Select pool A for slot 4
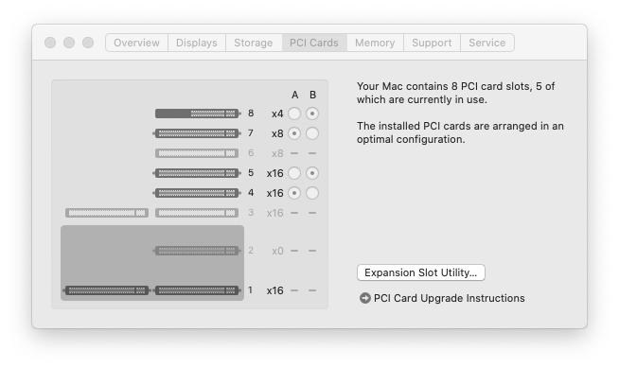Viewport: 619px width, 368px height. click(x=294, y=193)
